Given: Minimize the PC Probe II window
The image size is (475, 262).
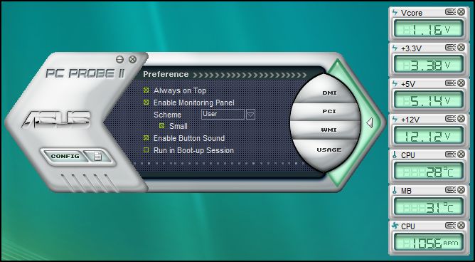Looking at the screenshot, I should (119, 59).
